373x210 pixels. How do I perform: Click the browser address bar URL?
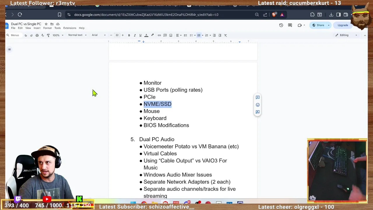pos(146,15)
